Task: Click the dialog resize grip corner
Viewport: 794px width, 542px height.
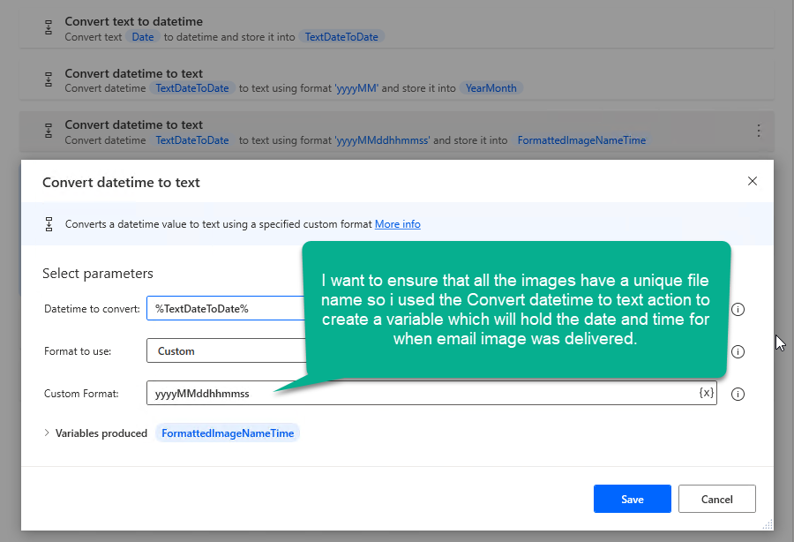Action: pyautogui.click(x=768, y=524)
